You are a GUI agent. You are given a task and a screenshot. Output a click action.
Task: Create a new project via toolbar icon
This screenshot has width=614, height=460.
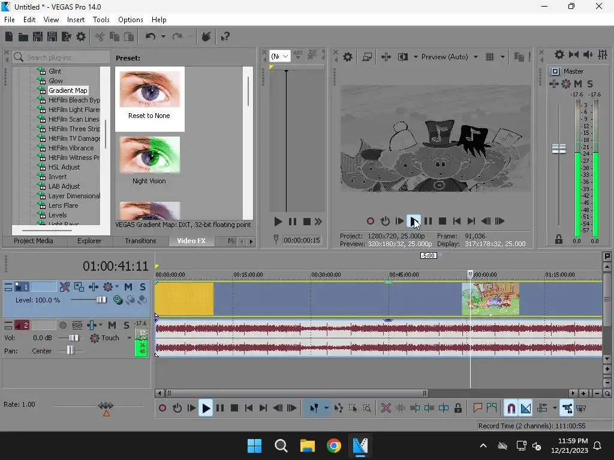[x=9, y=37]
